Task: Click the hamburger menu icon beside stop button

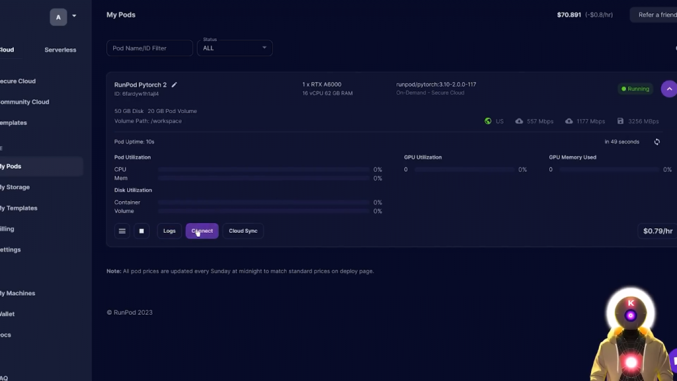Action: [x=122, y=231]
